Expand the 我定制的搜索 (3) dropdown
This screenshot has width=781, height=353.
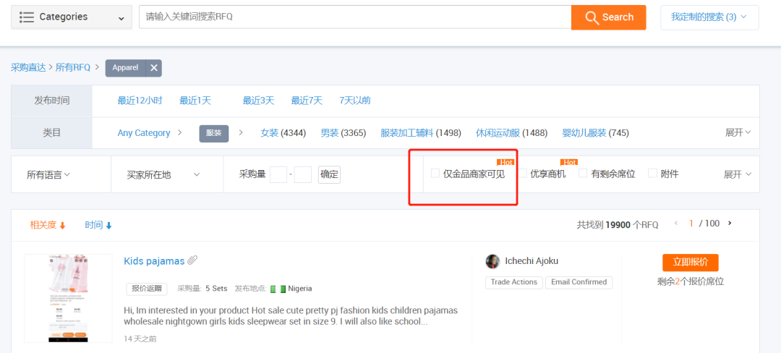pyautogui.click(x=709, y=17)
